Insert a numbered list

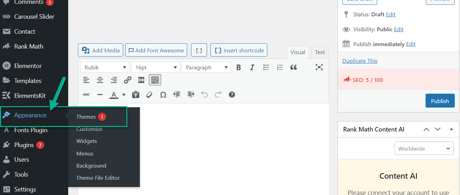280,67
